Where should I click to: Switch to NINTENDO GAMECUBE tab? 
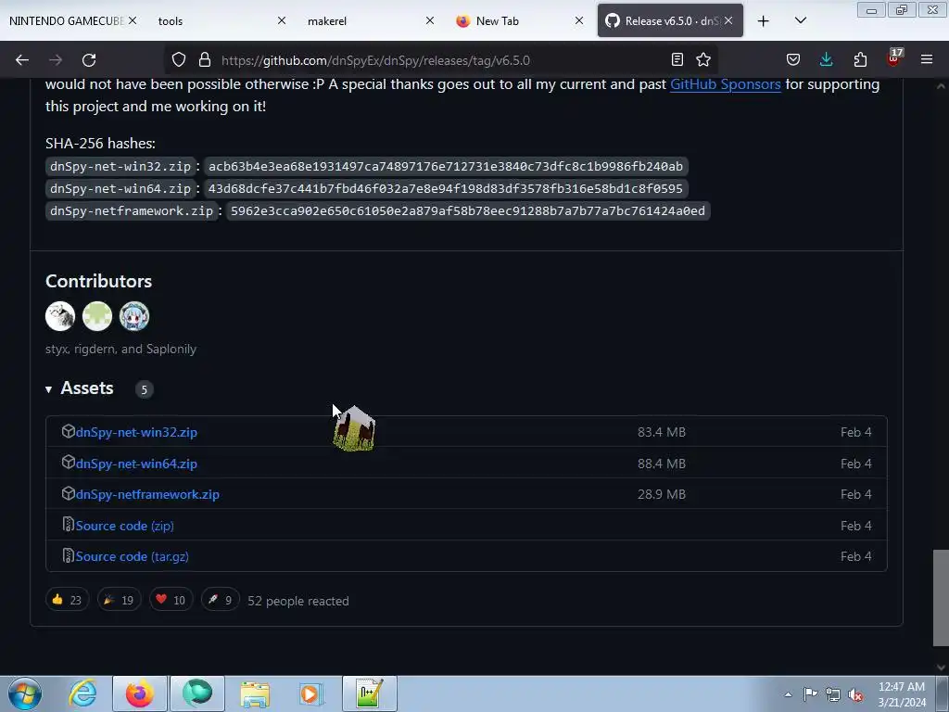point(66,21)
